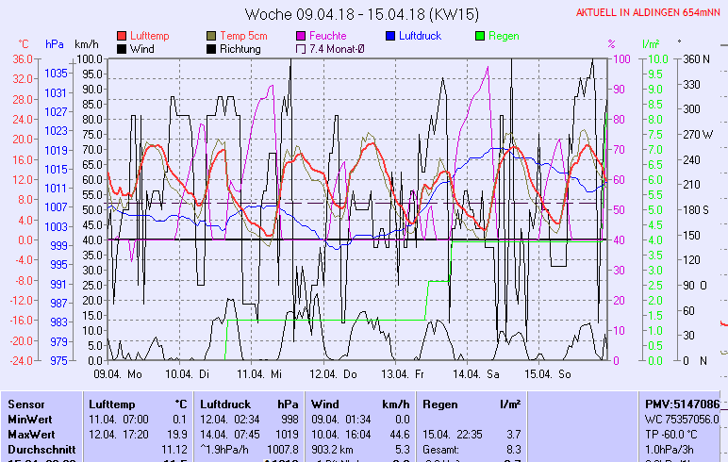Click the red Lufttemp legend square
The width and height of the screenshot is (728, 462).
pos(122,36)
